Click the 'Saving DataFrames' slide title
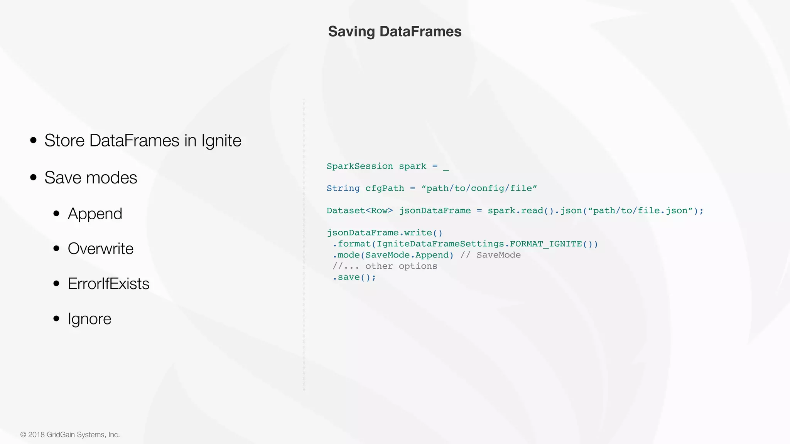Image resolution: width=790 pixels, height=444 pixels. (395, 32)
